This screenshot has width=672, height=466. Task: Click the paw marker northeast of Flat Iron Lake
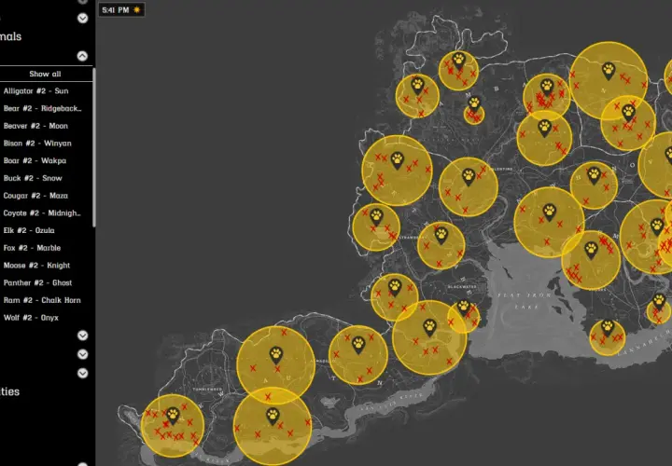(591, 251)
